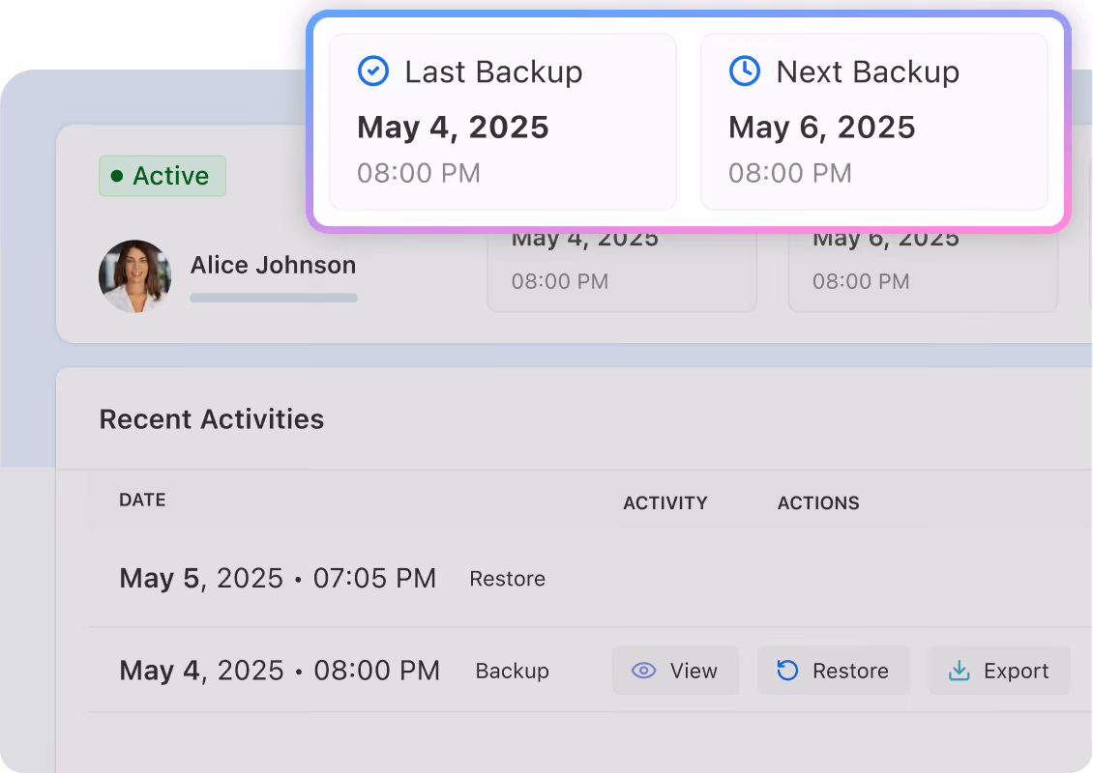The image size is (1093, 773).
Task: Click the ACTIVITY column header
Action: coord(665,502)
